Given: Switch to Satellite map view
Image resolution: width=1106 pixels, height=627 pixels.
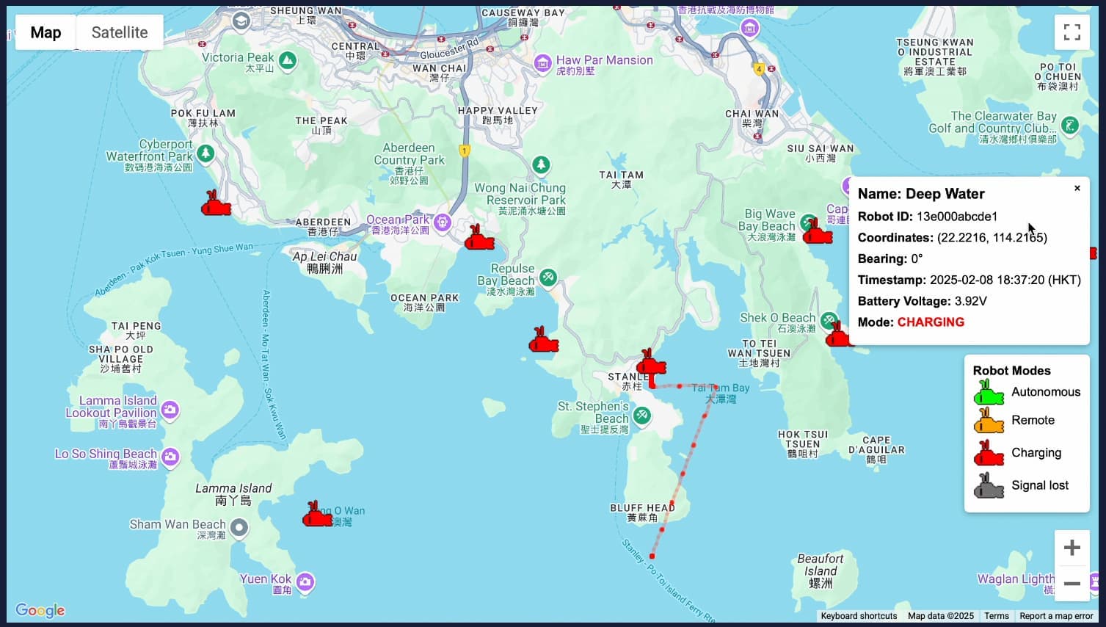Looking at the screenshot, I should 120,32.
